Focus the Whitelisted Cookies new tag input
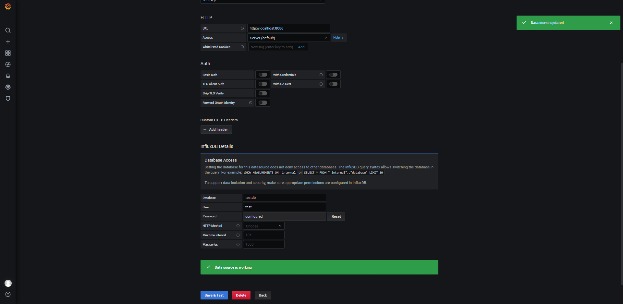The width and height of the screenshot is (623, 304). (x=272, y=47)
